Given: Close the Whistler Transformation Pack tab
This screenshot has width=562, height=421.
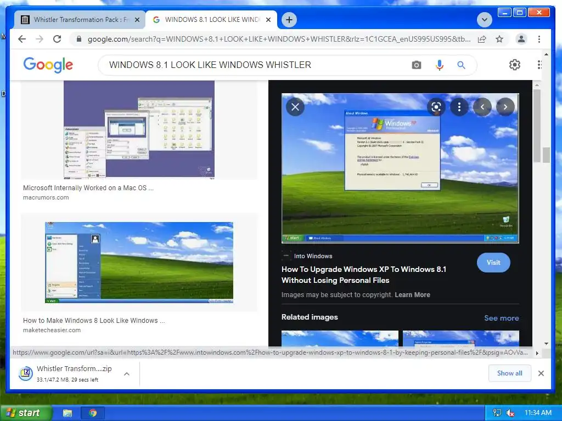Looking at the screenshot, I should (137, 20).
